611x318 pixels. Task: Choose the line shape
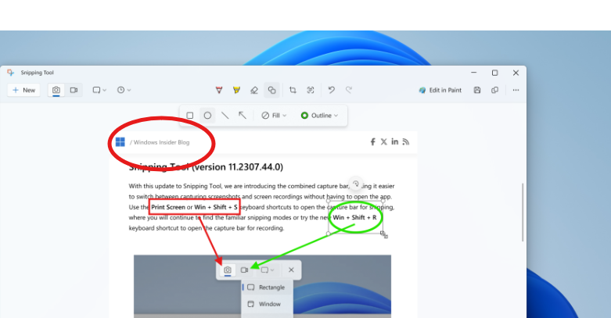pyautogui.click(x=225, y=115)
